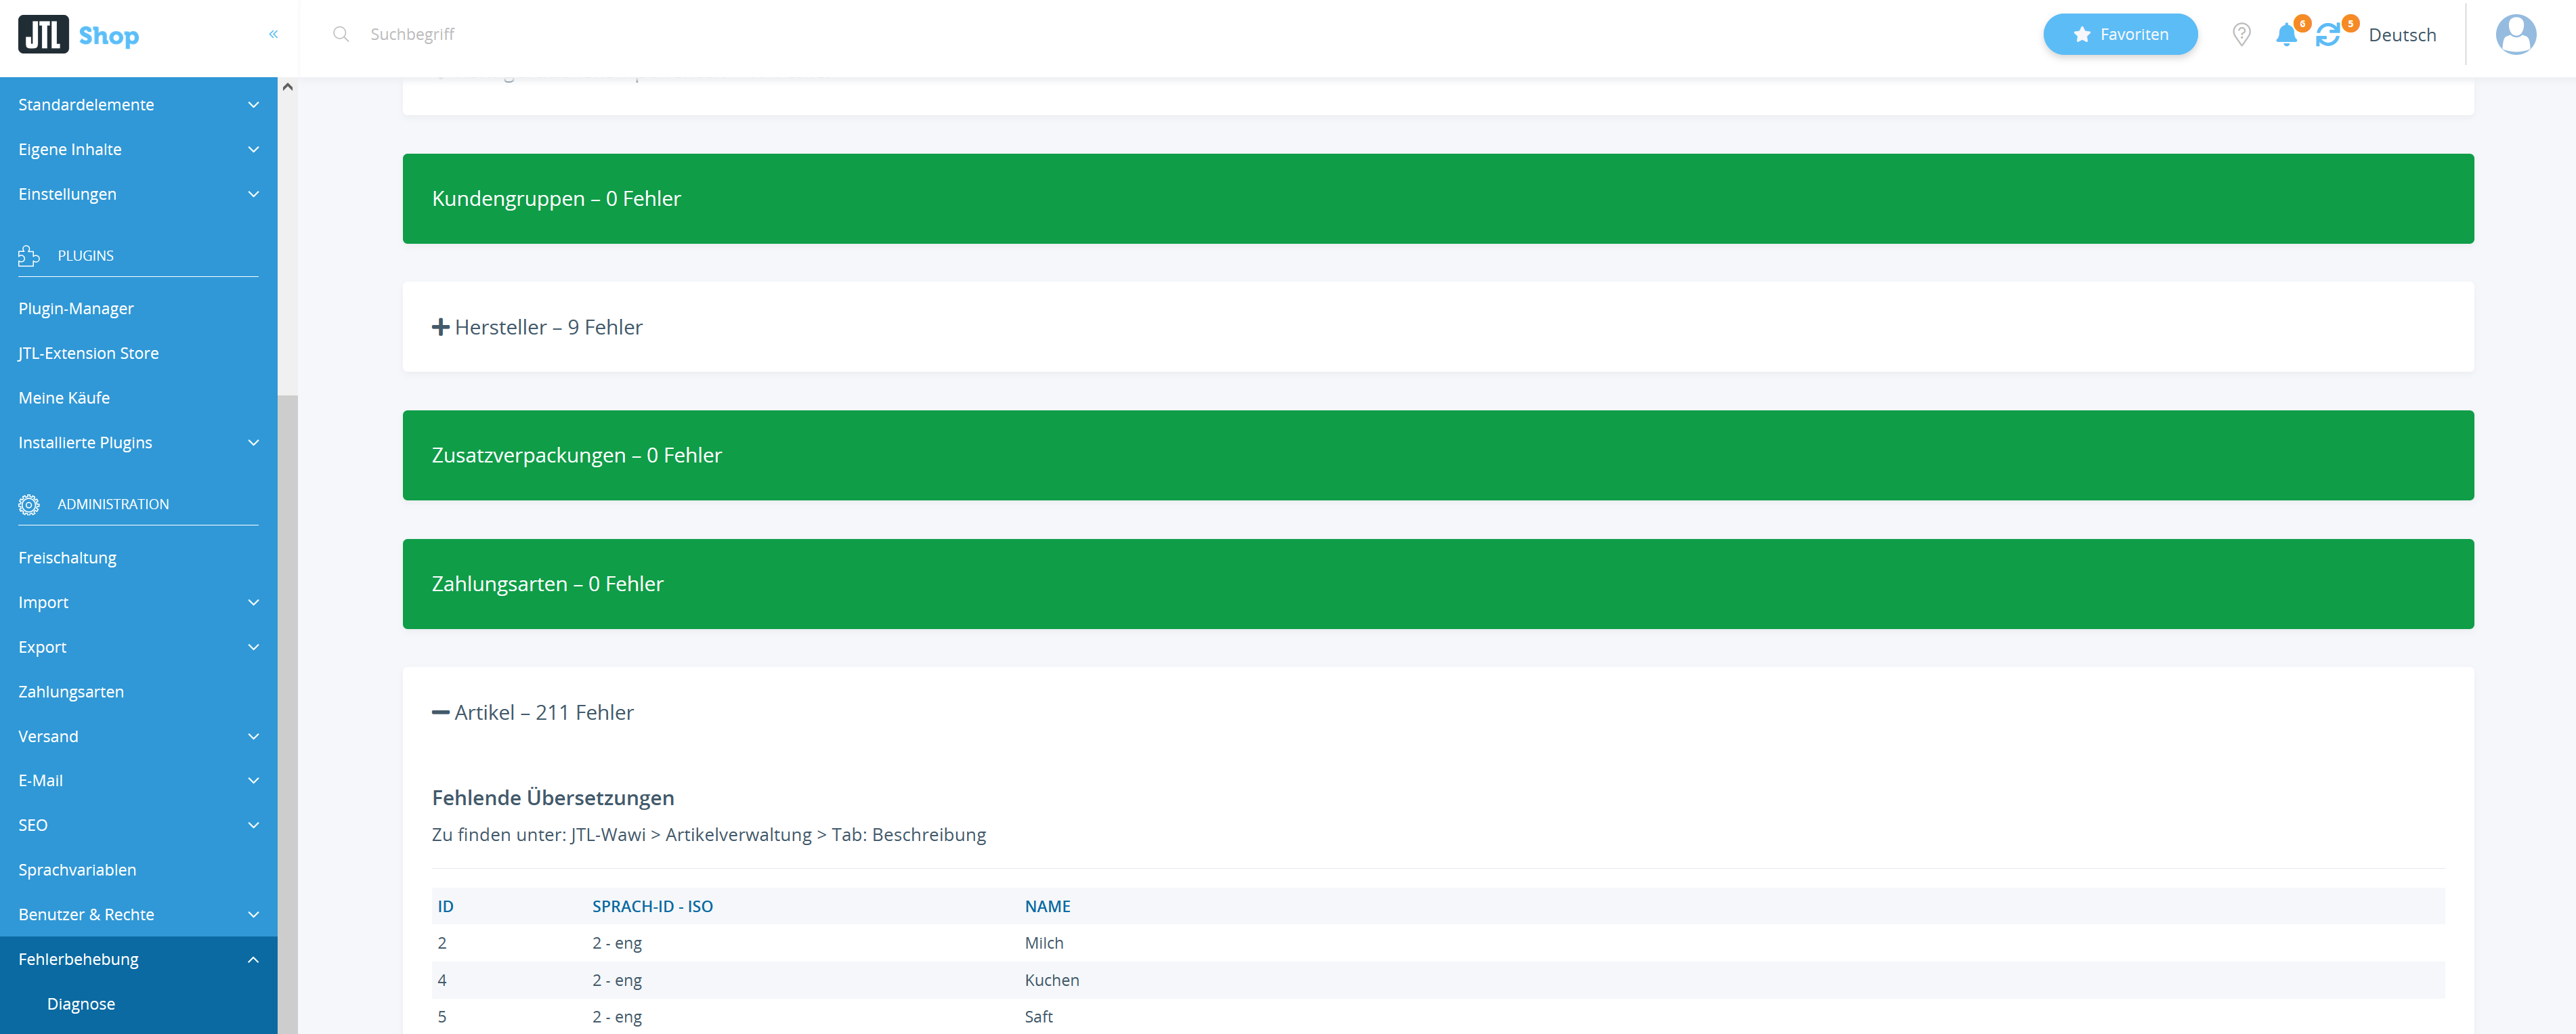Click the sync updates icon
Image resolution: width=2576 pixels, height=1034 pixels.
[2328, 35]
